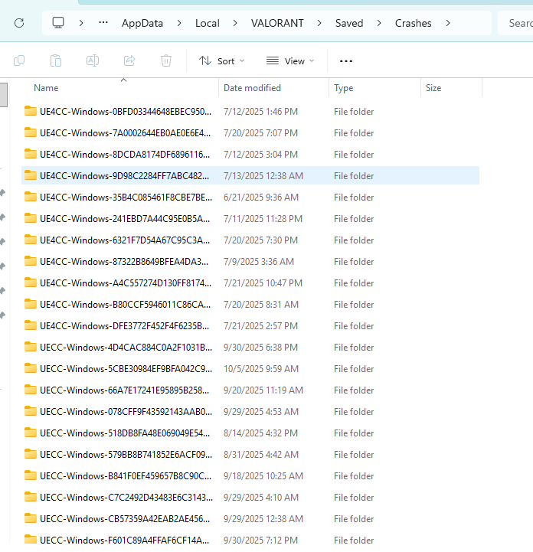Select folder UECC-Windows-078CFF9F43592143AAB0...

(x=250, y=412)
